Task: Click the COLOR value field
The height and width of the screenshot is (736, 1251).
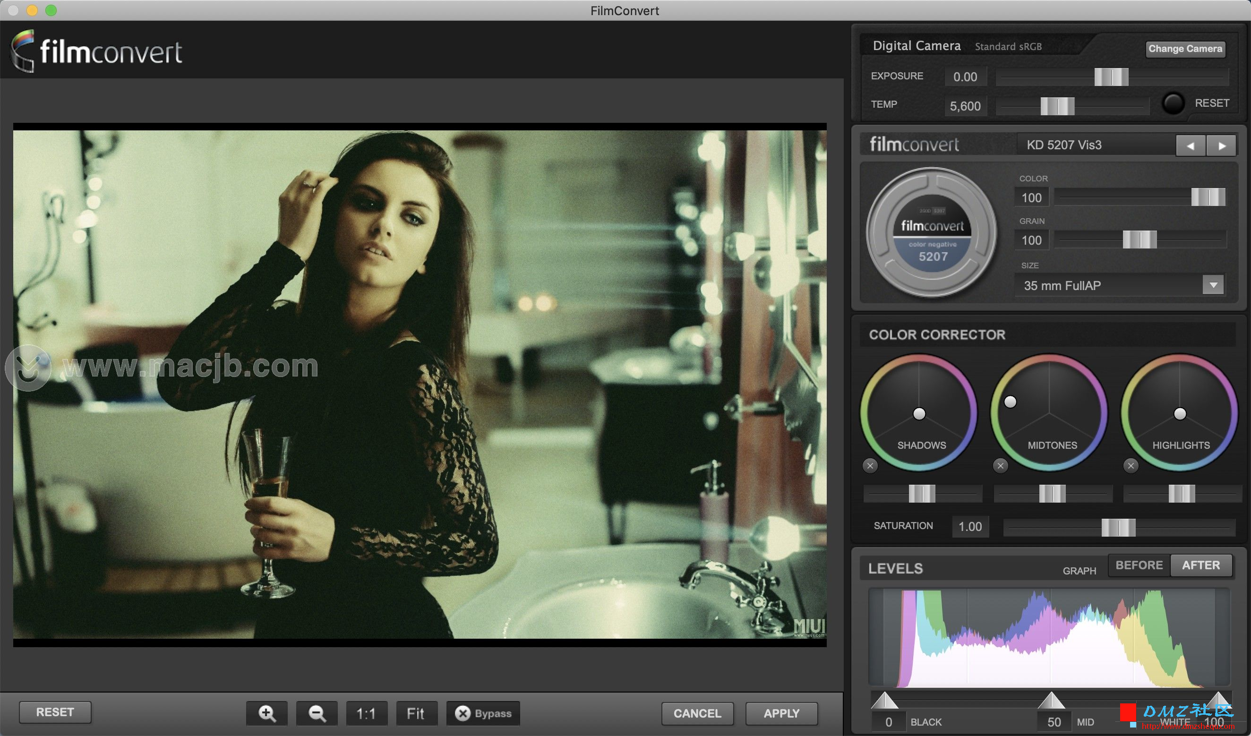Action: [1032, 197]
